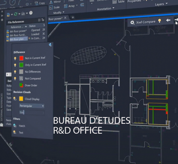The image size is (178, 164).
Task: Select the Mirror tool
Action: [55, 2]
